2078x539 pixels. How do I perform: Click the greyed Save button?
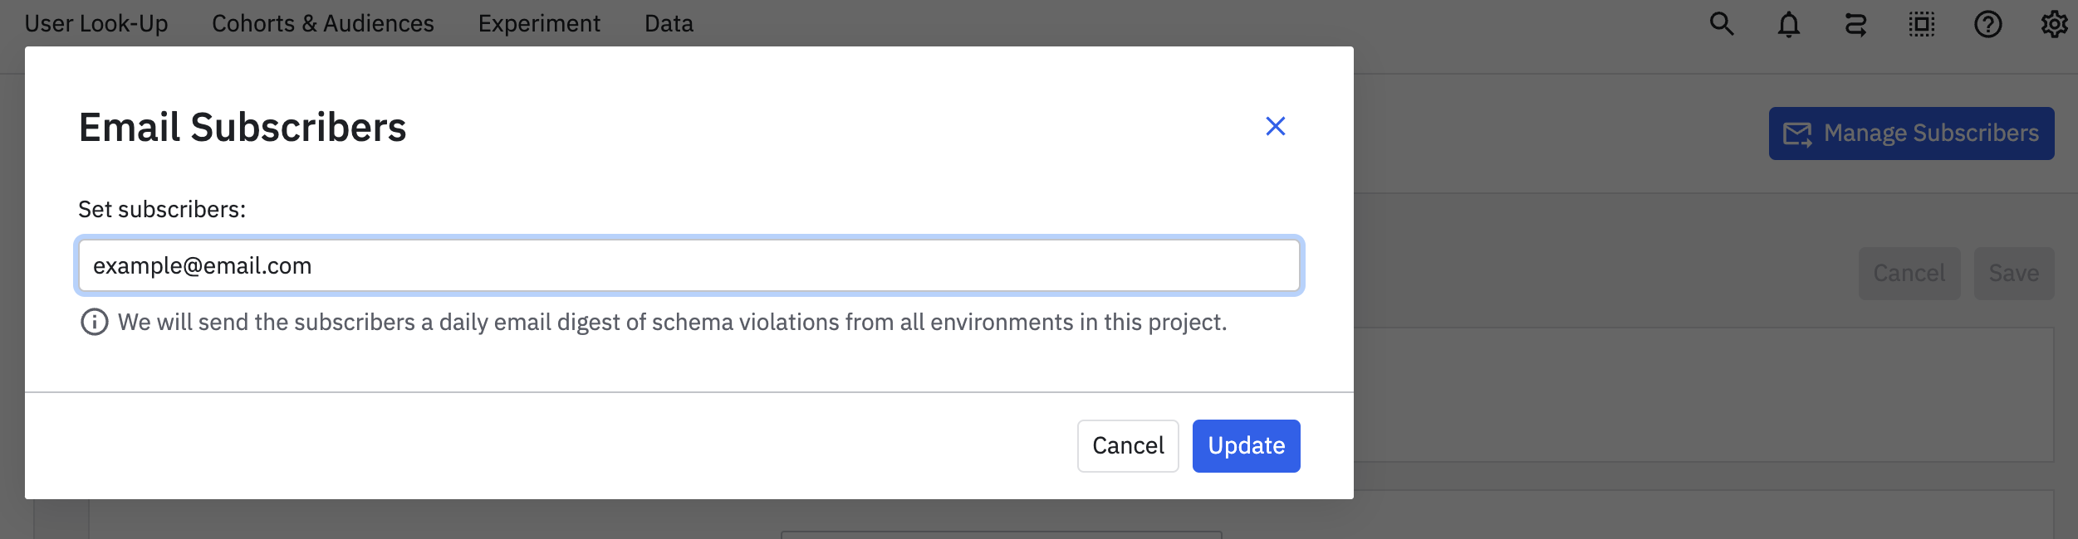[x=2013, y=274]
